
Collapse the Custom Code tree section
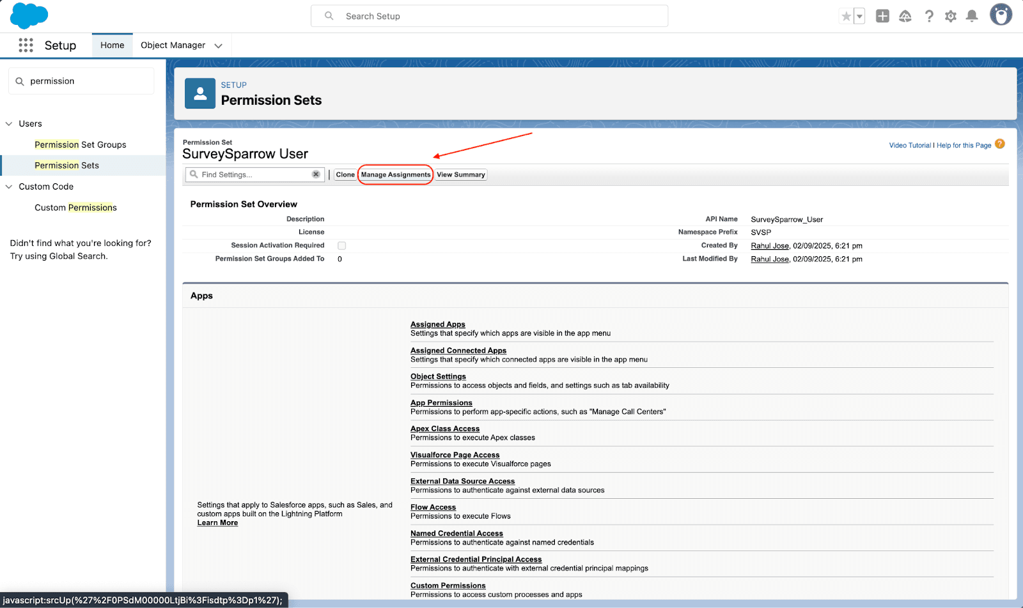[x=9, y=186]
